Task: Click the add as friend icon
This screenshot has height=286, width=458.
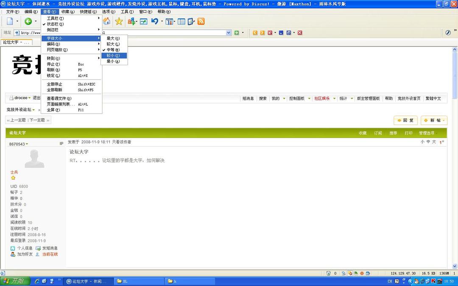Action: coord(13,254)
